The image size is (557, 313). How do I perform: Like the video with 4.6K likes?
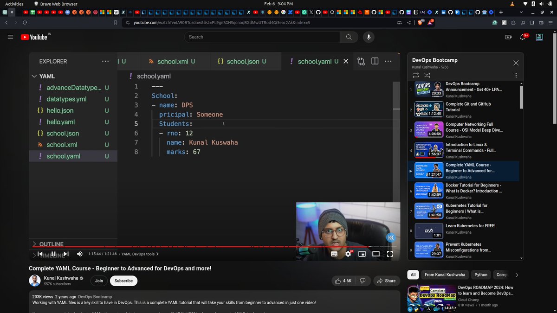point(343,281)
